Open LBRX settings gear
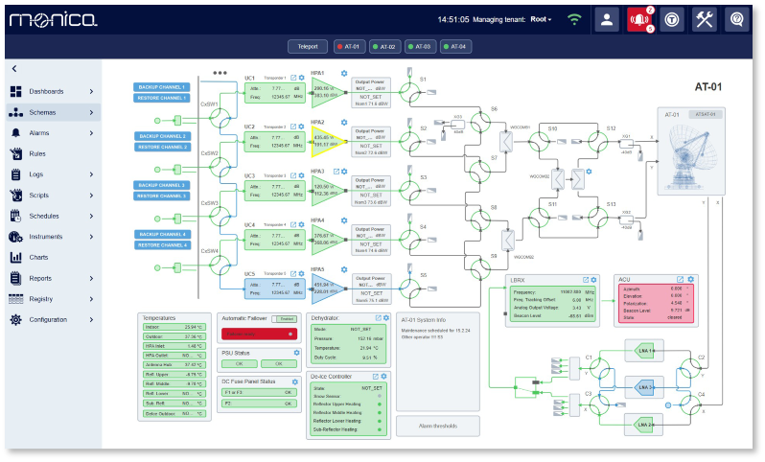765x462 pixels. [x=593, y=280]
